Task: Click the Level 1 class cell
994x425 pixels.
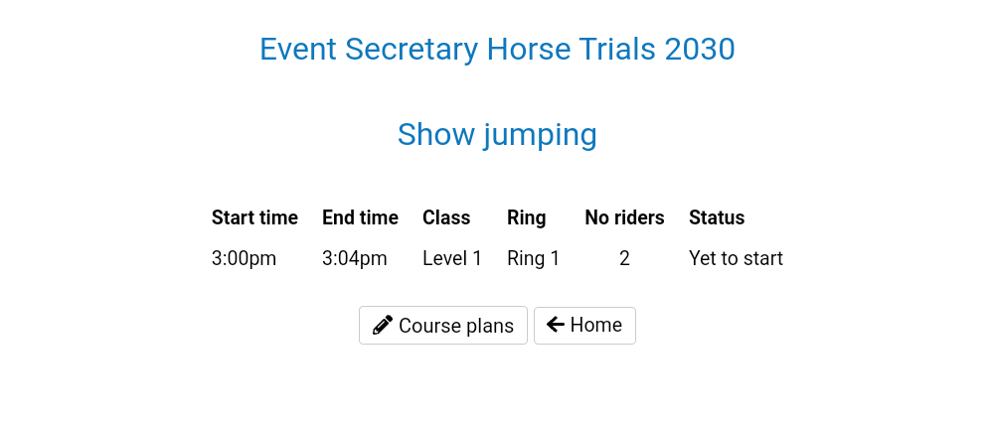Action: click(x=452, y=259)
